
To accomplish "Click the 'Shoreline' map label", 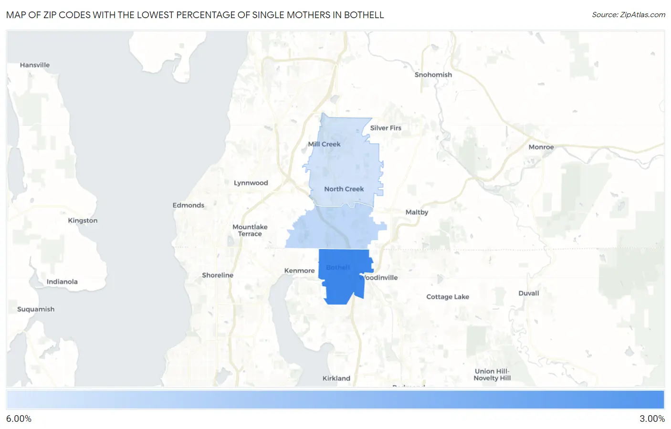I will [x=218, y=275].
